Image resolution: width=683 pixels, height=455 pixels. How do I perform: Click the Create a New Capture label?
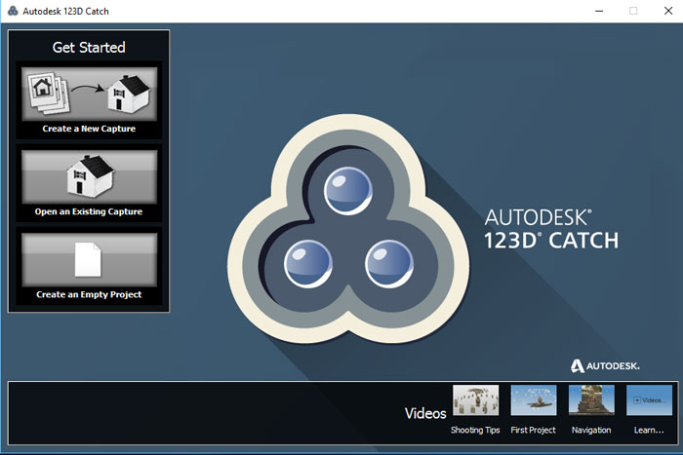pyautogui.click(x=89, y=129)
